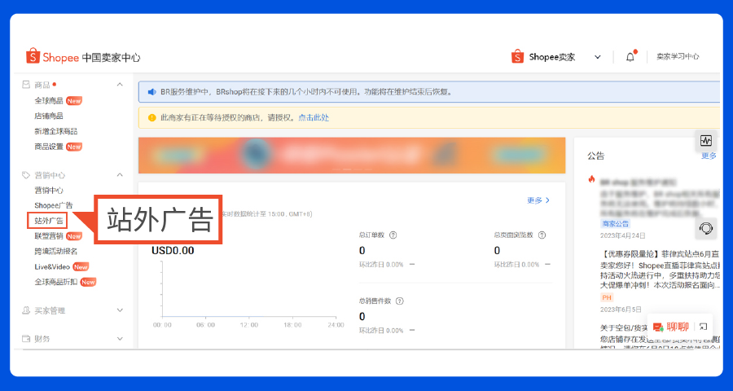The image size is (733, 391).
Task: Open 跨境活动报名 menu item
Action: point(56,251)
